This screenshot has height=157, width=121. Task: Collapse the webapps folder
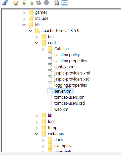[x=37, y=134]
